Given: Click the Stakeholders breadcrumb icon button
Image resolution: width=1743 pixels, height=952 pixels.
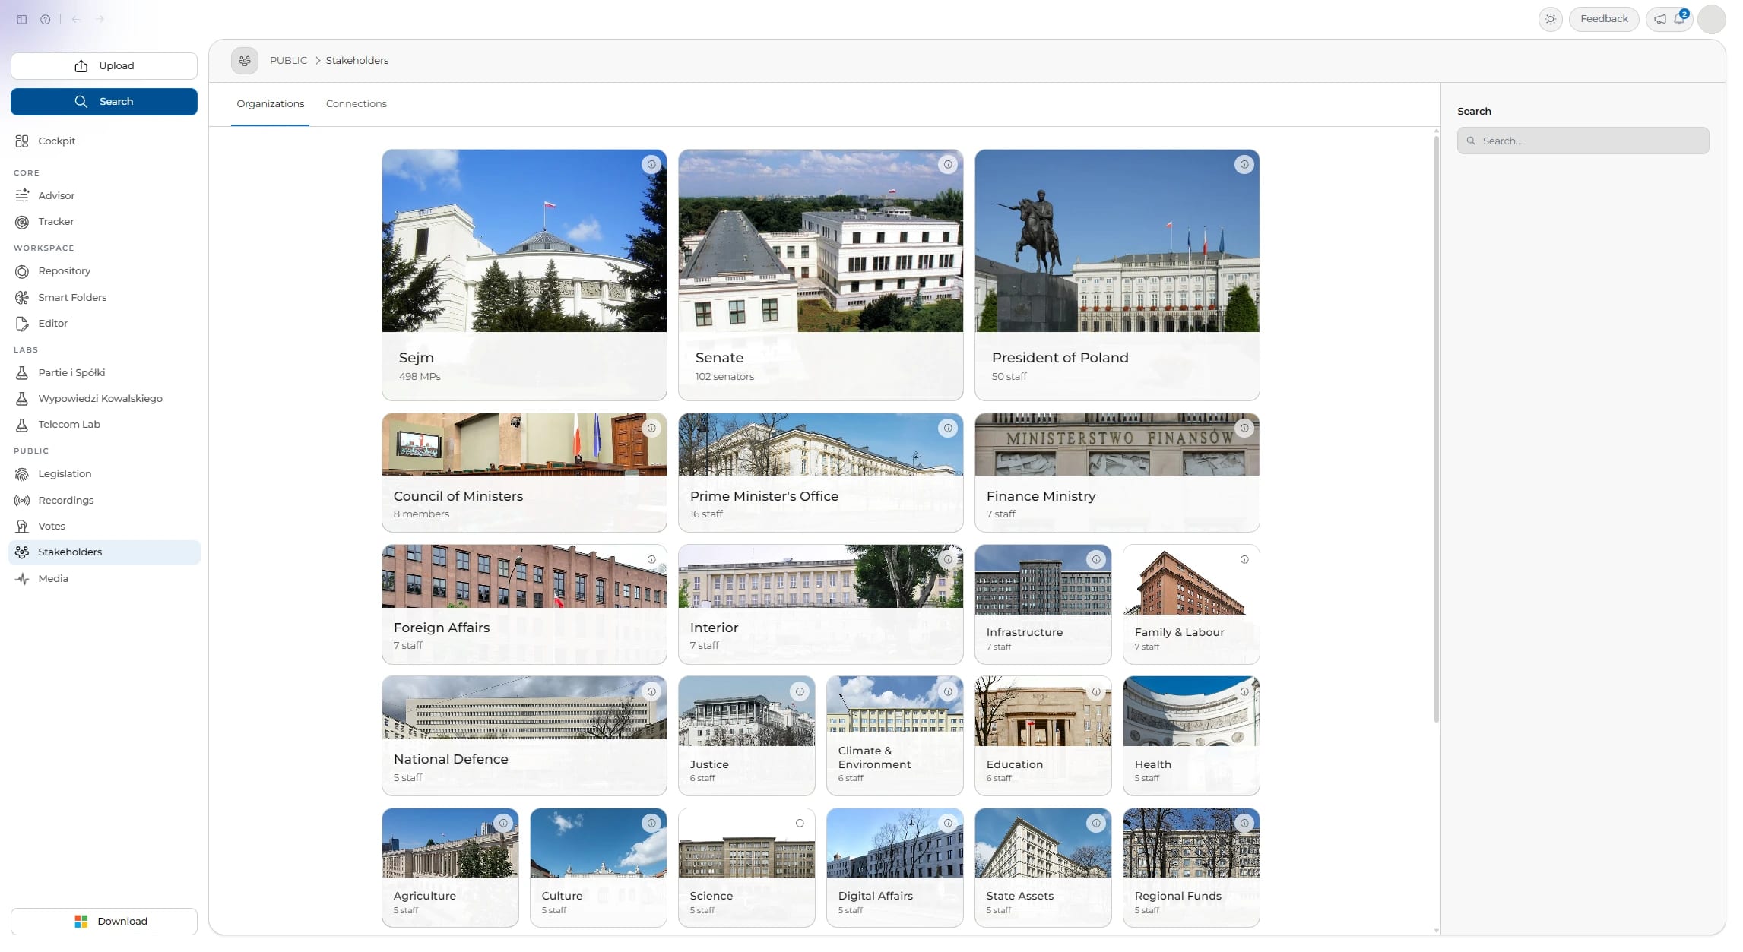Looking at the screenshot, I should point(245,60).
